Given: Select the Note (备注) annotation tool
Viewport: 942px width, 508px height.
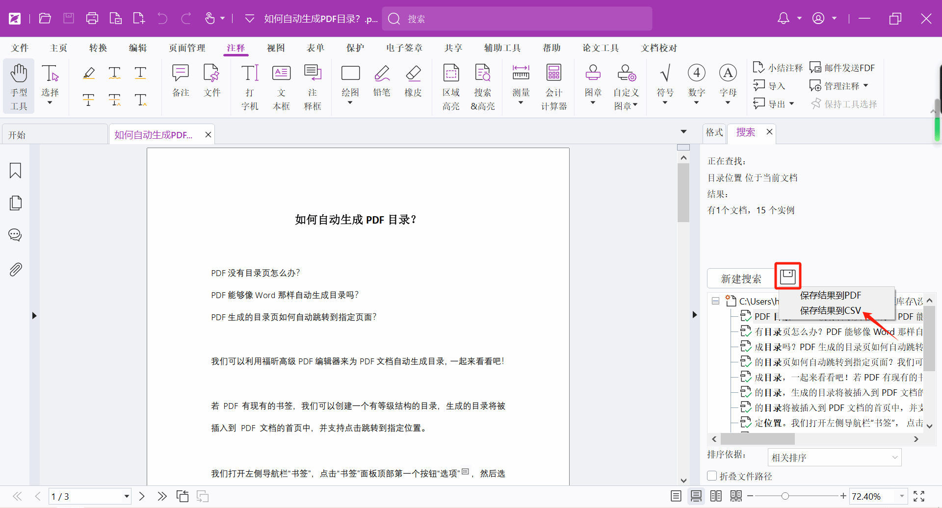Looking at the screenshot, I should tap(181, 81).
